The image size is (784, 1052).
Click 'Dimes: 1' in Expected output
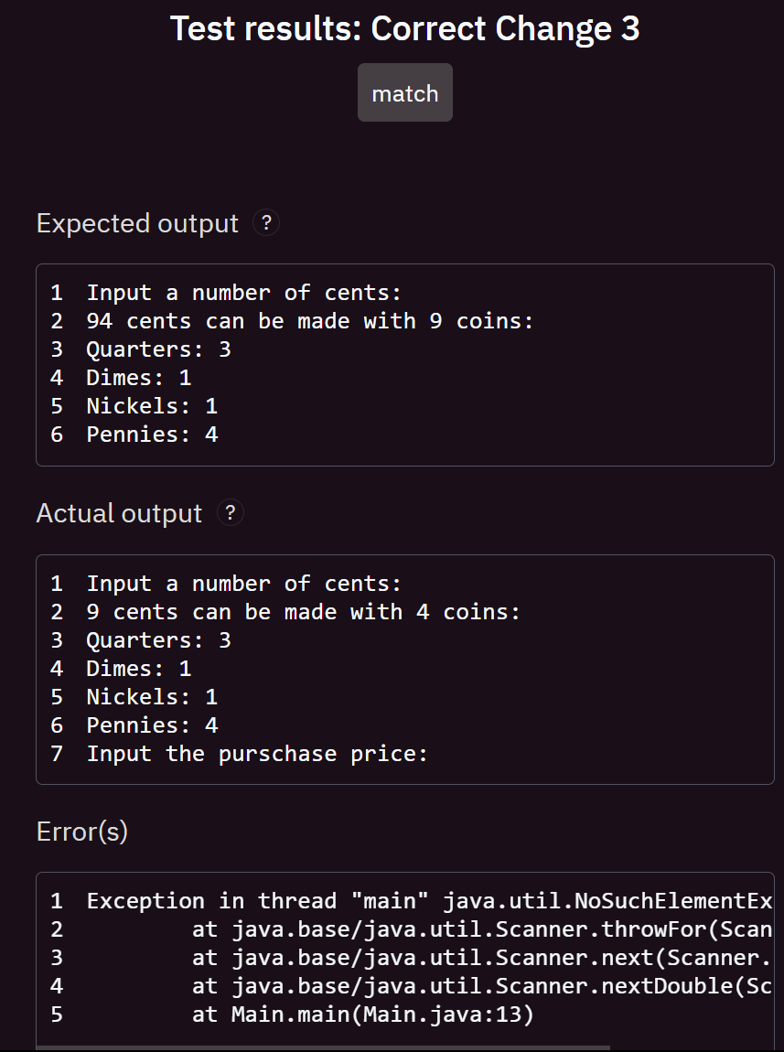(x=139, y=378)
